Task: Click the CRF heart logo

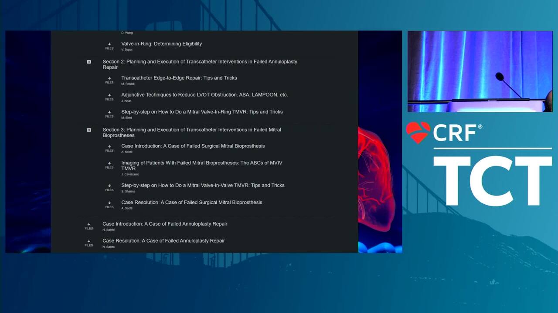Action: coord(418,133)
